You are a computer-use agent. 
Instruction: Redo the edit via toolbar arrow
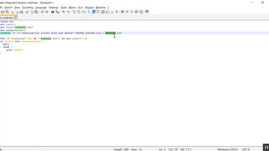click(x=47, y=12)
